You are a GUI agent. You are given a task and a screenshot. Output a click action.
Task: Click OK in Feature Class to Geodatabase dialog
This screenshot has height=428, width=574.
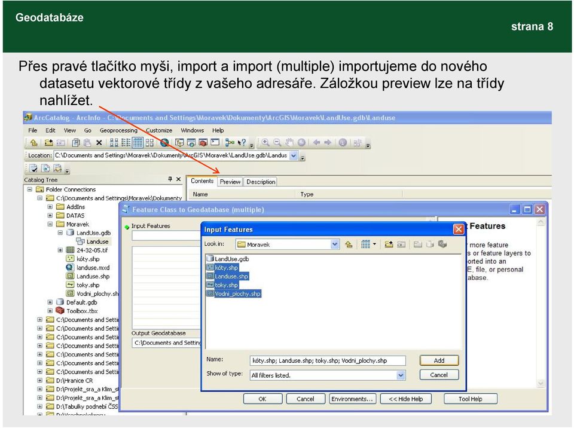[262, 399]
